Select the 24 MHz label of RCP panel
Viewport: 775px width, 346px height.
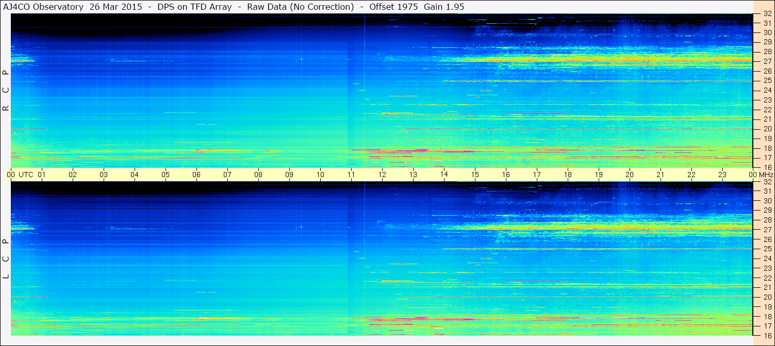[767, 90]
